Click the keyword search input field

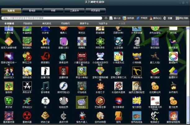[52, 18]
